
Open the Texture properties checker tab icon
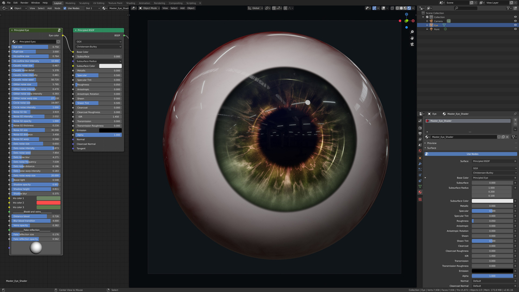point(420,199)
